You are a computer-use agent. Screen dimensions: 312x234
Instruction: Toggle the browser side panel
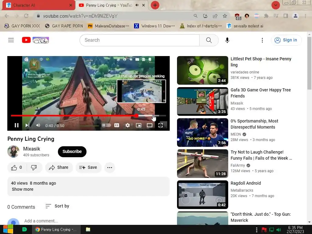tap(286, 16)
